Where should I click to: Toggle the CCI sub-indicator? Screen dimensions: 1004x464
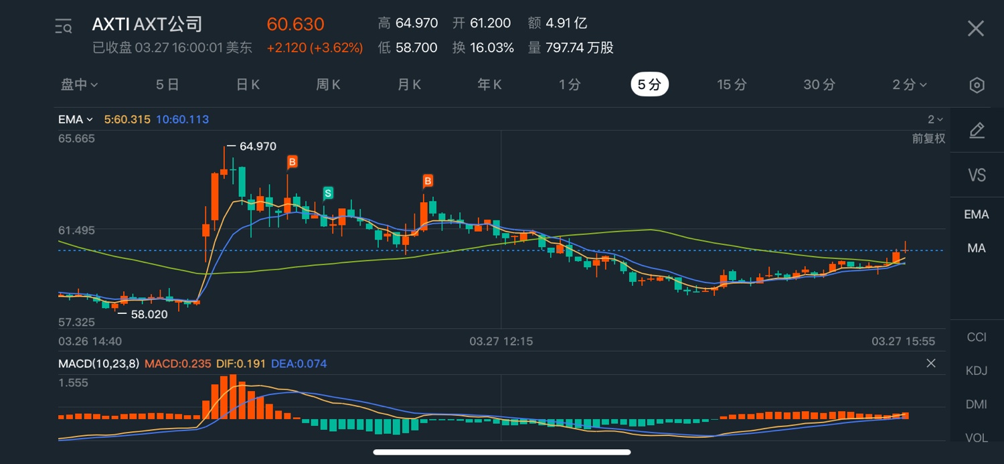[977, 337]
